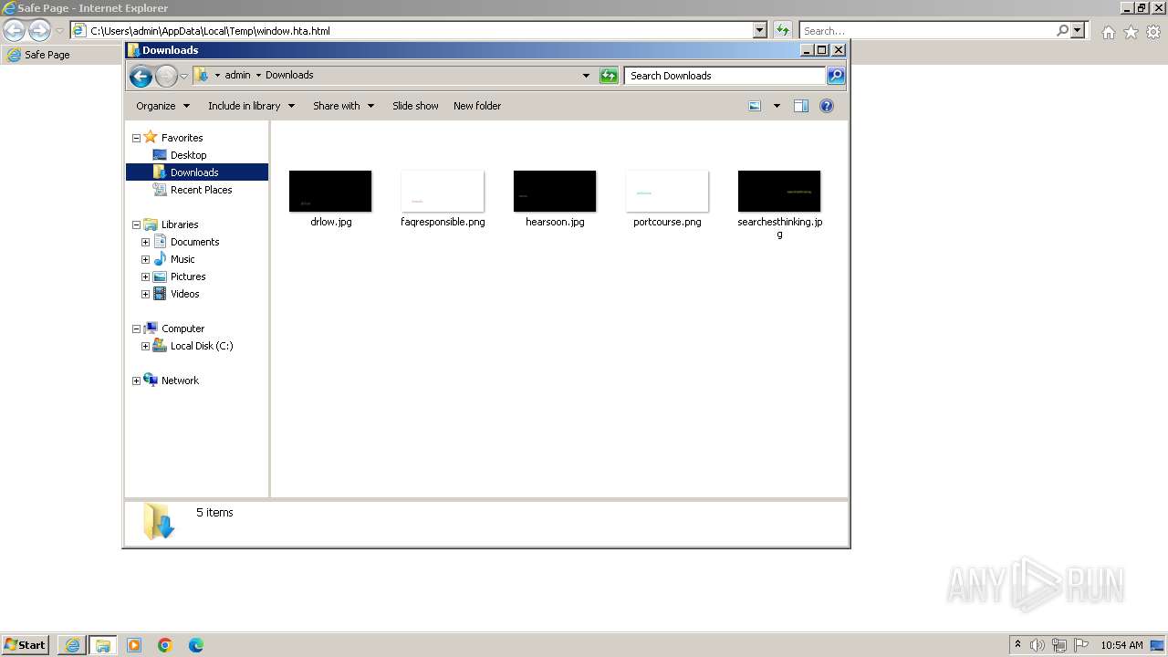This screenshot has height=657, width=1168.
Task: Open the Organize menu
Action: coord(163,106)
